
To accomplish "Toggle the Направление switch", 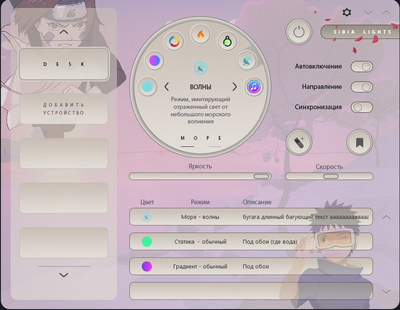I will [362, 87].
